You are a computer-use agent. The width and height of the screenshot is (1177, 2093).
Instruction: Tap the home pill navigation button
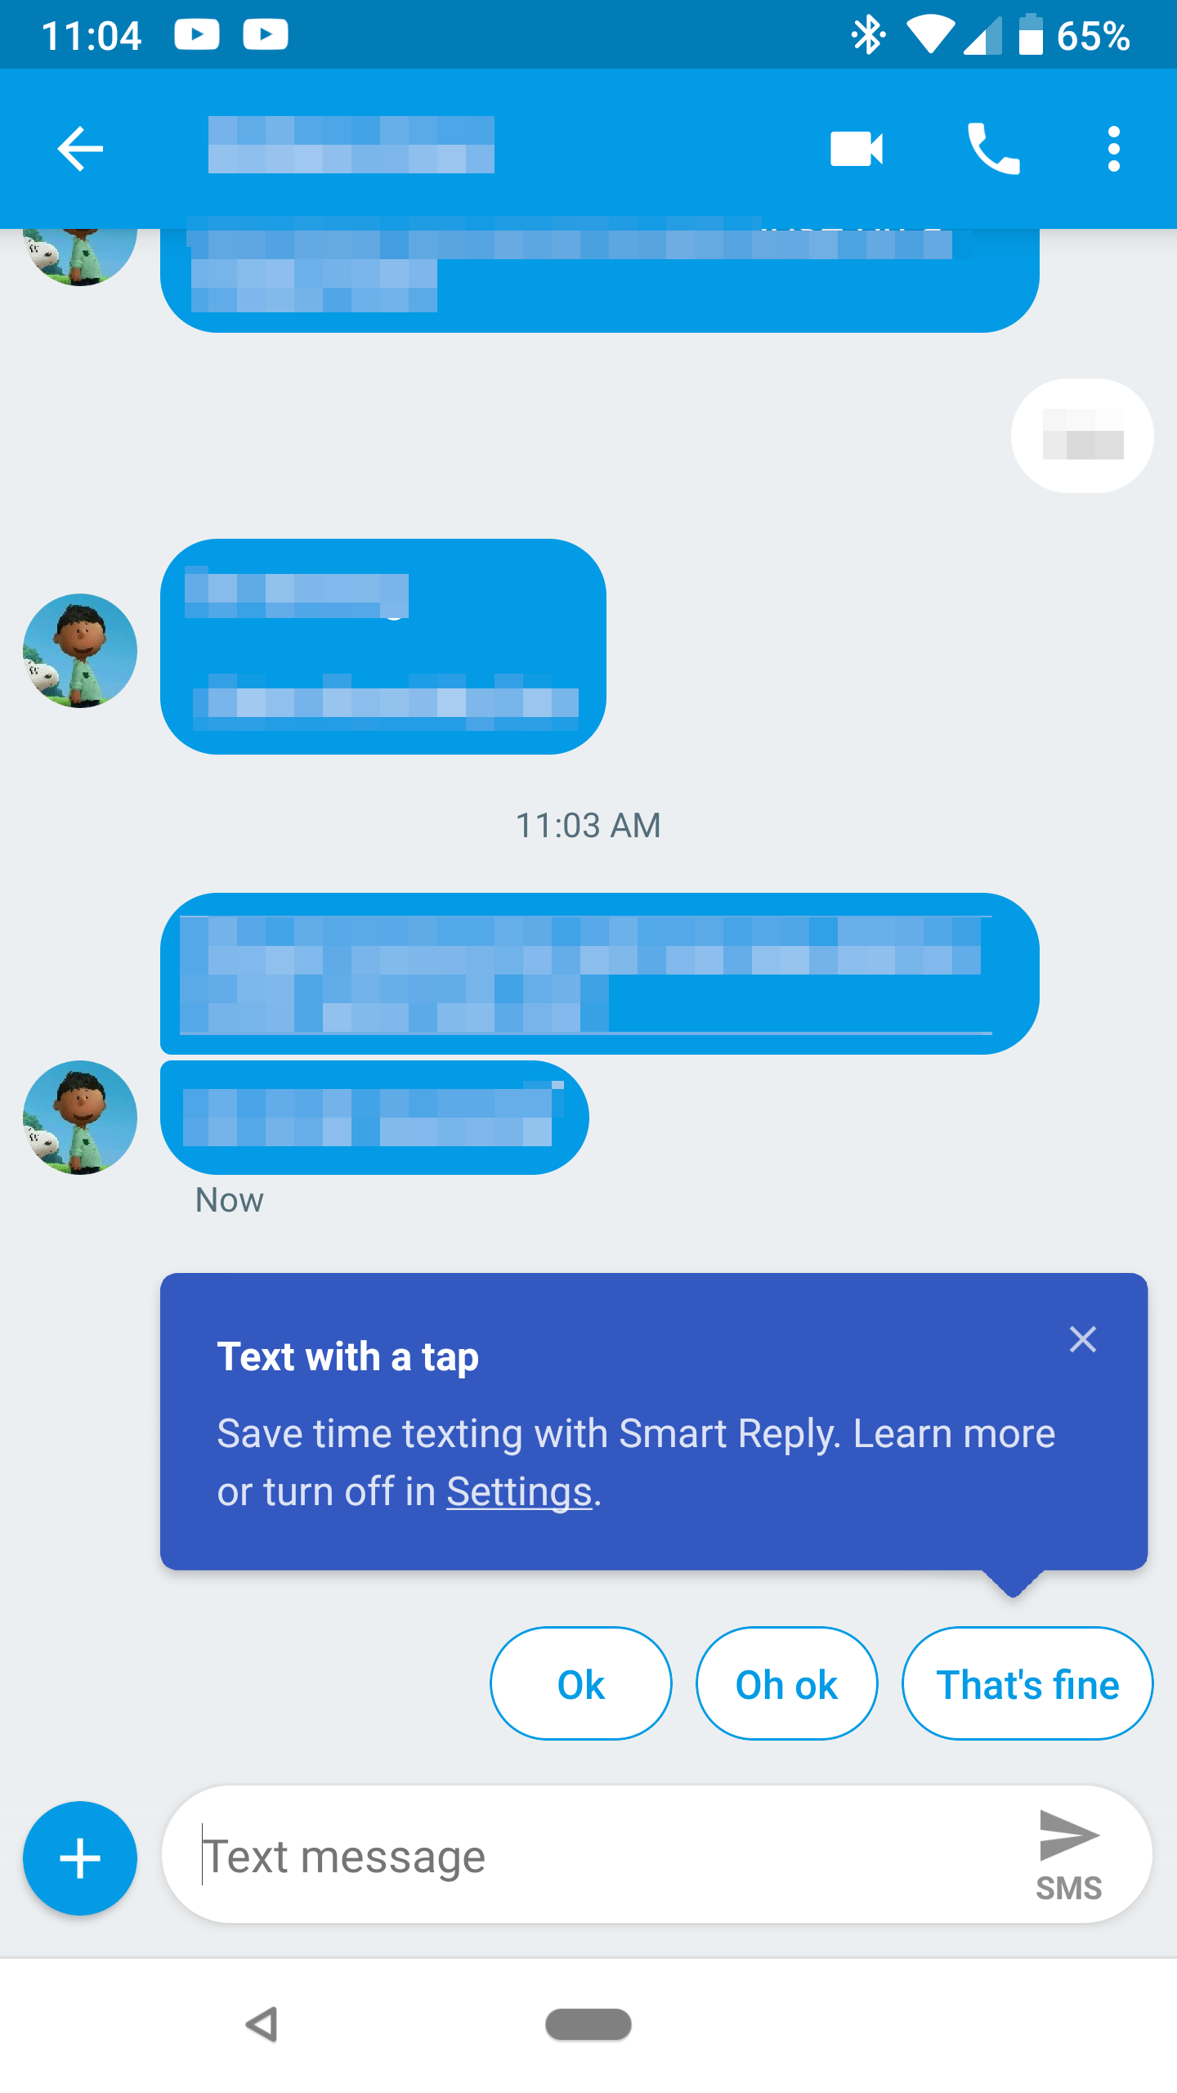coord(588,2024)
